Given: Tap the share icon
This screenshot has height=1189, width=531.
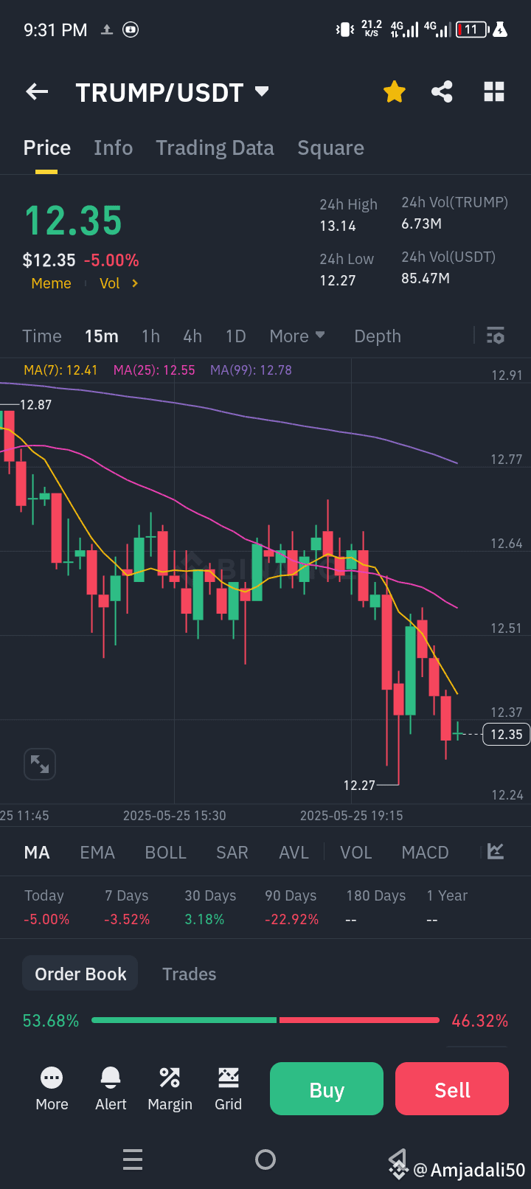Looking at the screenshot, I should click(442, 92).
